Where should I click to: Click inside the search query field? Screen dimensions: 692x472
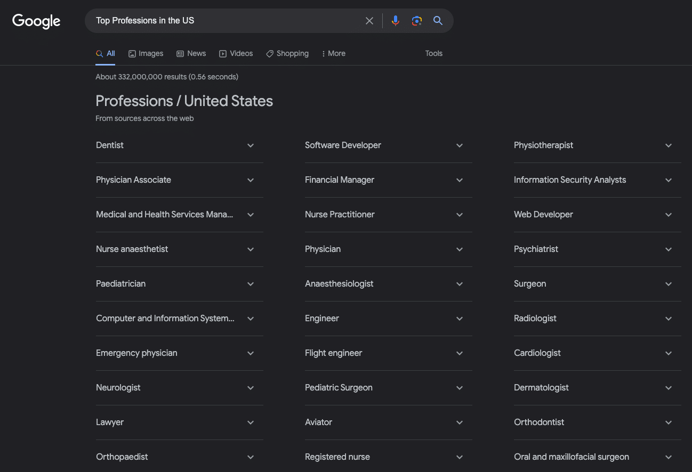coord(224,21)
